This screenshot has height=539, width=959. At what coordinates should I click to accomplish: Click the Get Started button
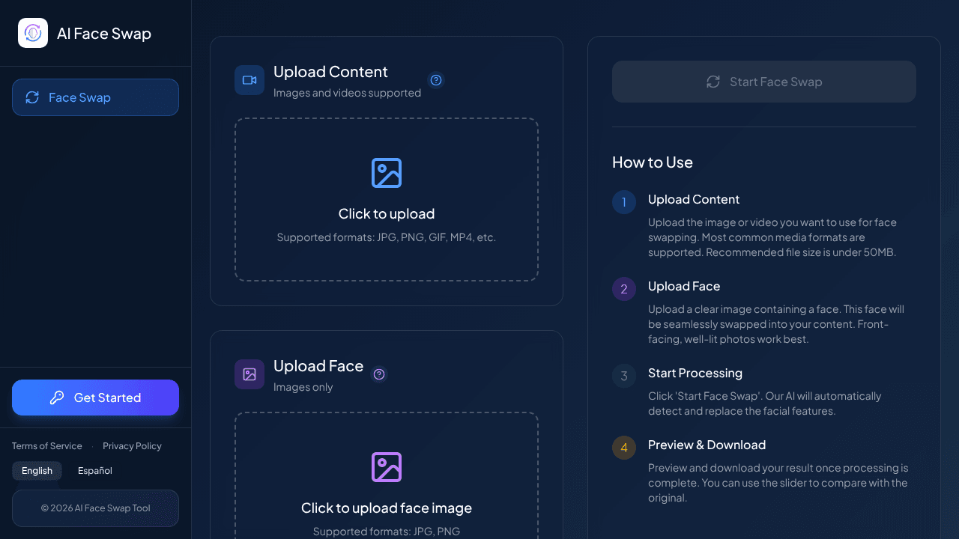[x=95, y=398]
